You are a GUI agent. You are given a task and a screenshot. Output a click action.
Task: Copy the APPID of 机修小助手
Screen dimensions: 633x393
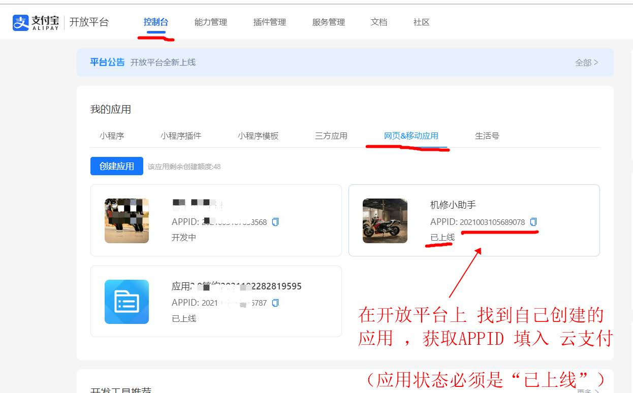point(533,222)
